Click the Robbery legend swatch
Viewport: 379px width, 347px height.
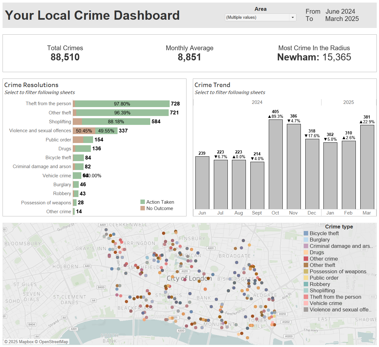306,284
